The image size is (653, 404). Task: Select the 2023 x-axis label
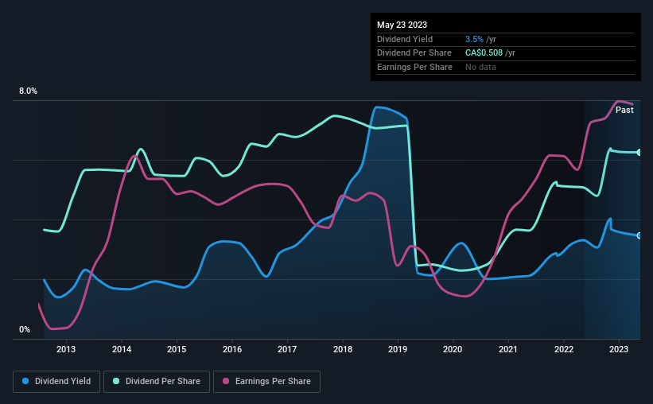pyautogui.click(x=619, y=349)
